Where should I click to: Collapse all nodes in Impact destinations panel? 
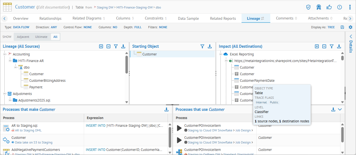(324, 46)
